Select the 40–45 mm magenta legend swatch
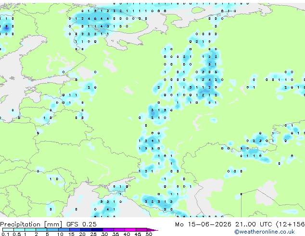 point(130,230)
